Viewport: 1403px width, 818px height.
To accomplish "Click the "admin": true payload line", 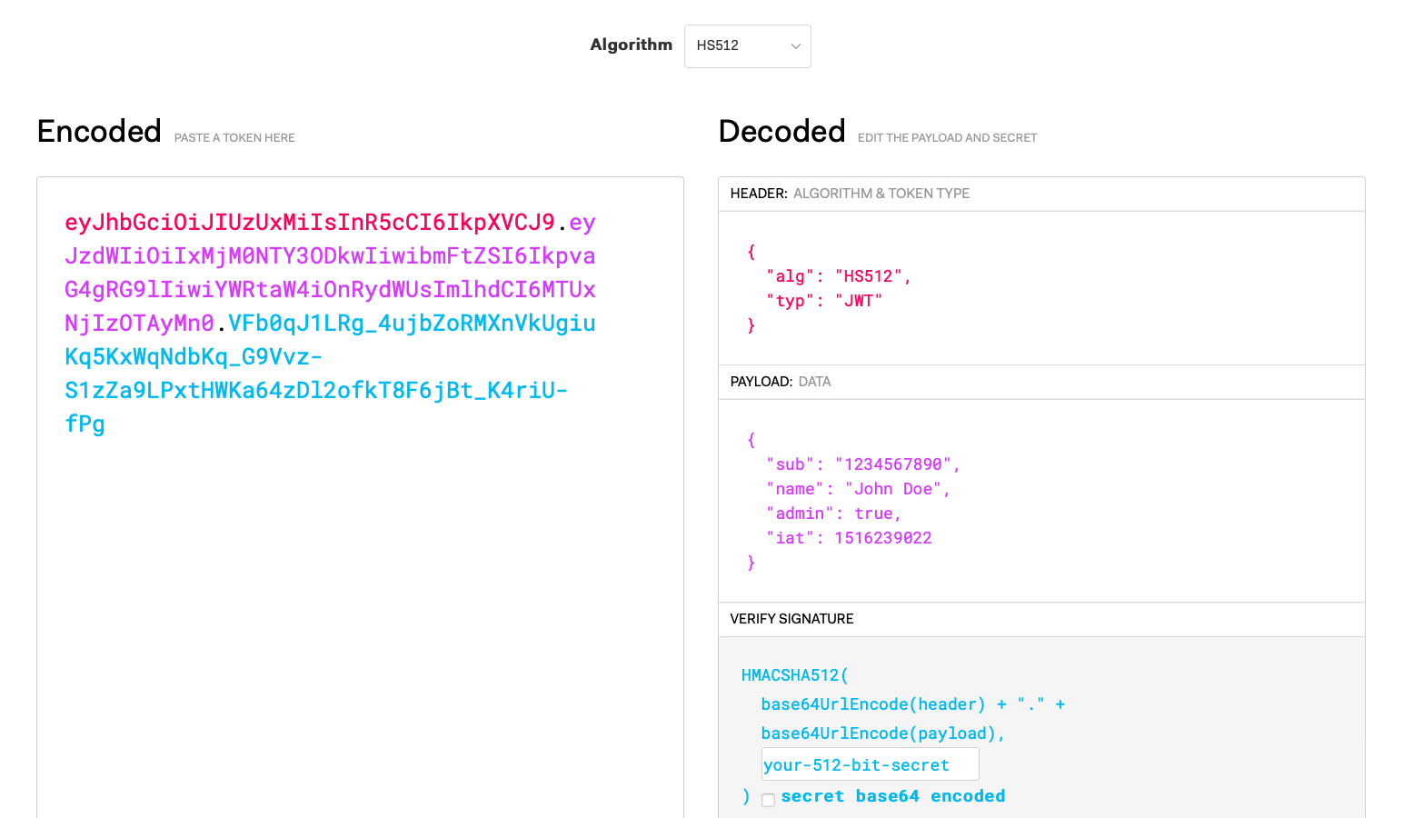I will pyautogui.click(x=833, y=514).
